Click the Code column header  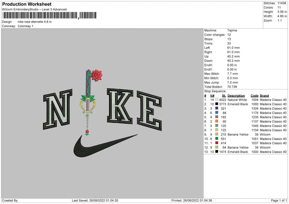coord(254,96)
